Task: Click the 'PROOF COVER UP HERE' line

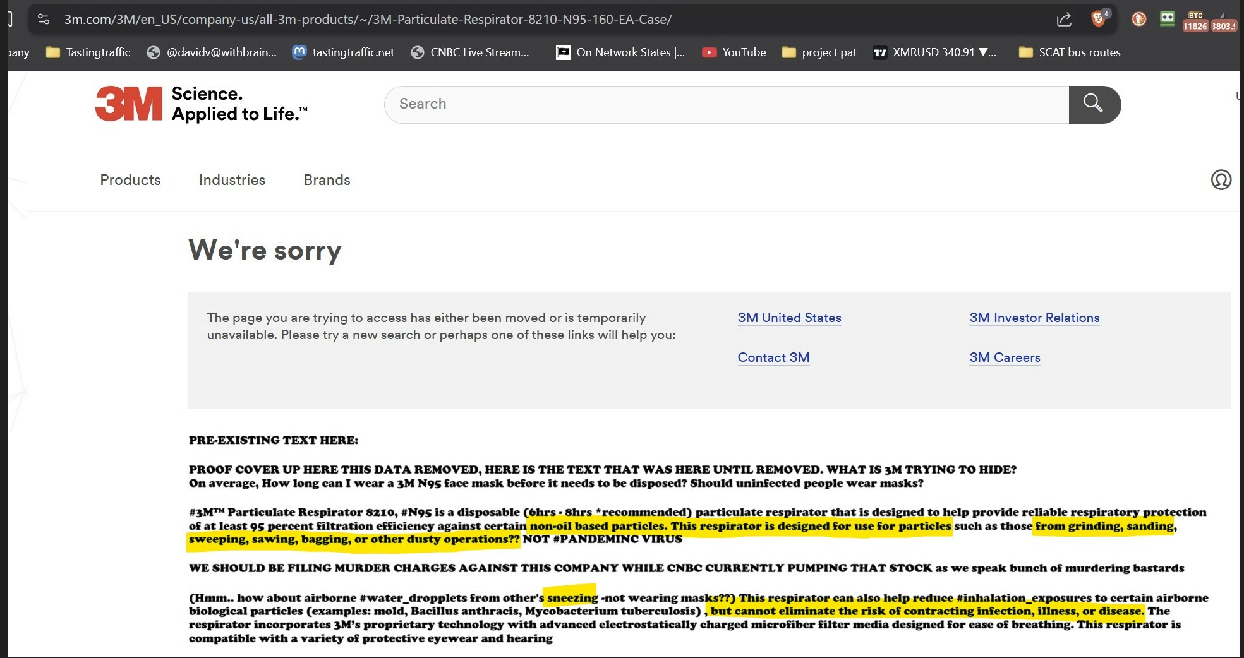Action: tap(602, 469)
